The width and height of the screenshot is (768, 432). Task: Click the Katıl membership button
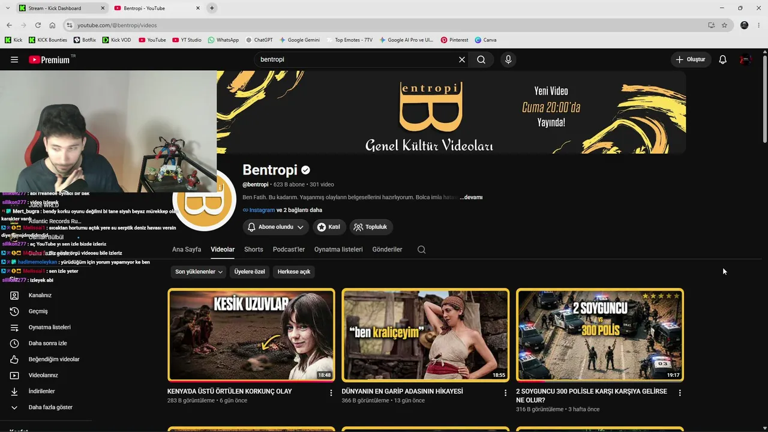click(x=329, y=227)
